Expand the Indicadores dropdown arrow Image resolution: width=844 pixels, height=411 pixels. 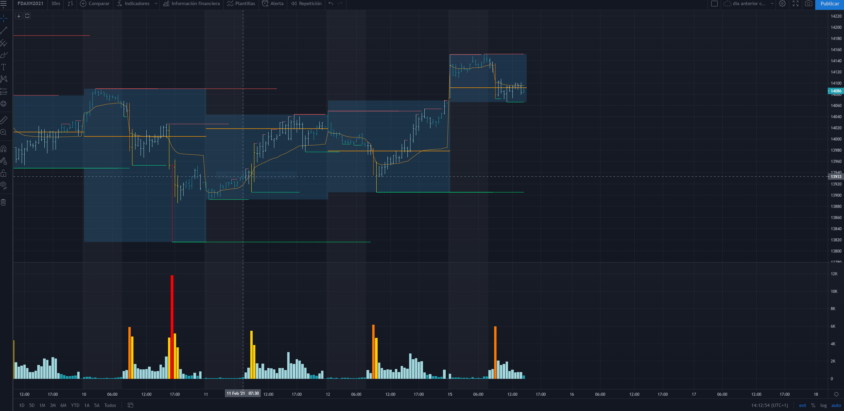click(x=156, y=4)
